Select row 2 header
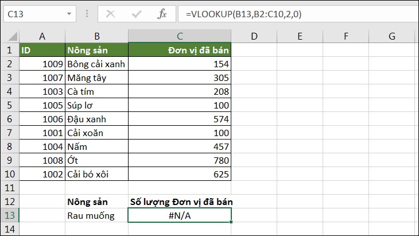This screenshot has height=236, width=419. click(10, 64)
